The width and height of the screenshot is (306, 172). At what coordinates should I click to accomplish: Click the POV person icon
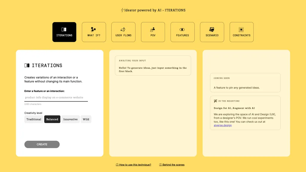point(153,29)
